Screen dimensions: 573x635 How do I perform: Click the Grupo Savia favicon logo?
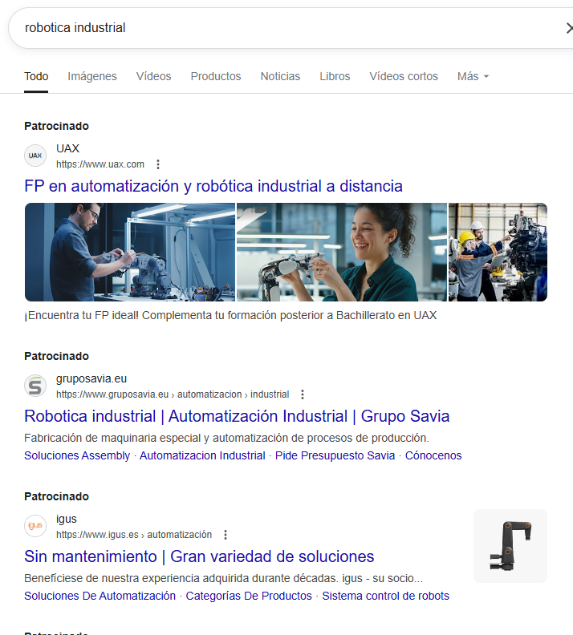click(35, 386)
